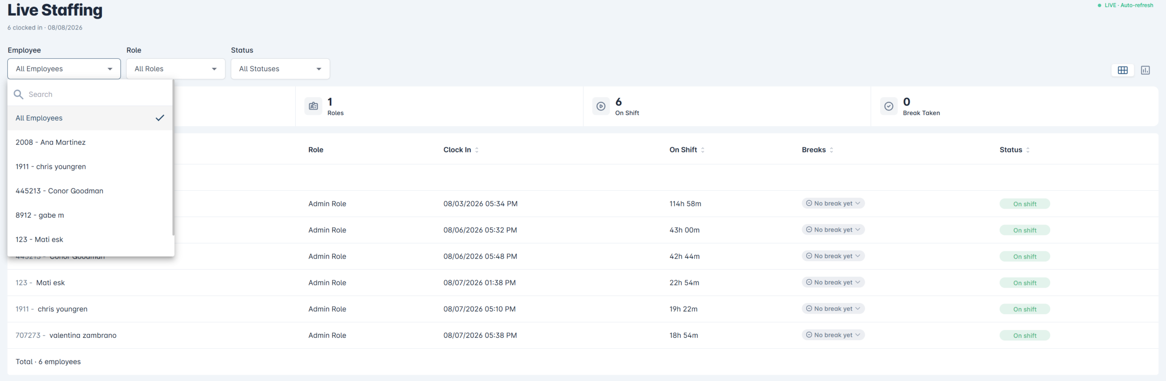This screenshot has width=1166, height=381.
Task: Click the 19h 22m shift duration
Action: tap(683, 309)
